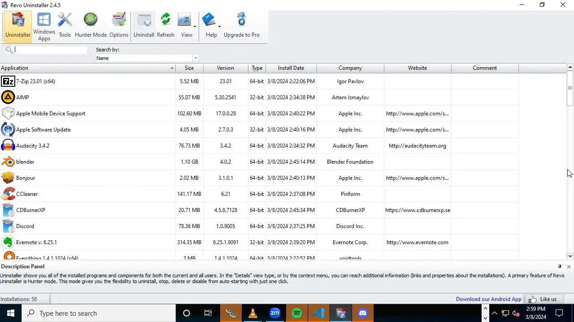Open the Uninstaller module

[18, 26]
